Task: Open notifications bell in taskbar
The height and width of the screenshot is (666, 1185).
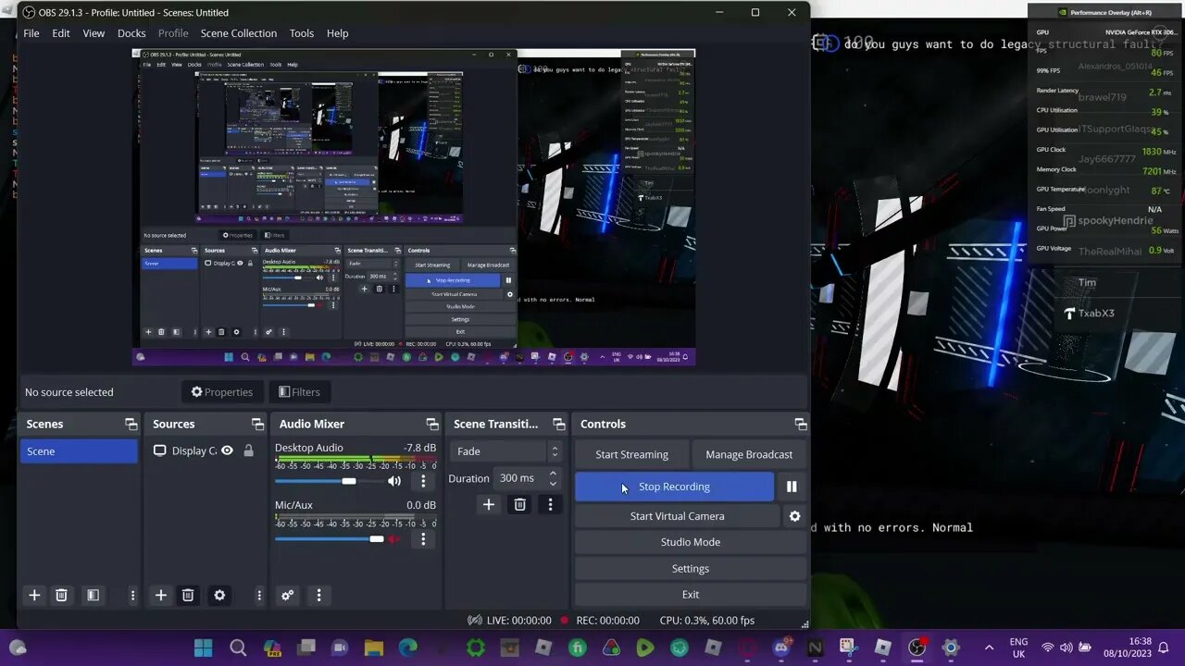Action: pyautogui.click(x=1163, y=647)
